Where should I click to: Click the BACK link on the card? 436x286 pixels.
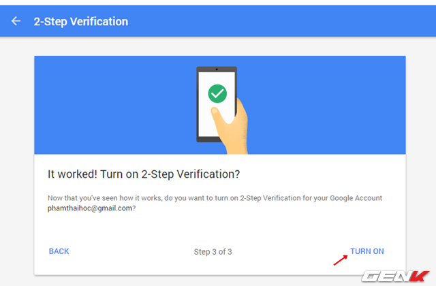(x=59, y=251)
